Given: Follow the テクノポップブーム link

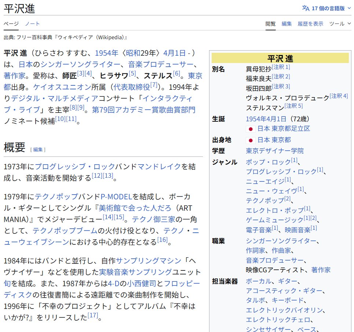Looking at the screenshot, I should click(x=65, y=230).
